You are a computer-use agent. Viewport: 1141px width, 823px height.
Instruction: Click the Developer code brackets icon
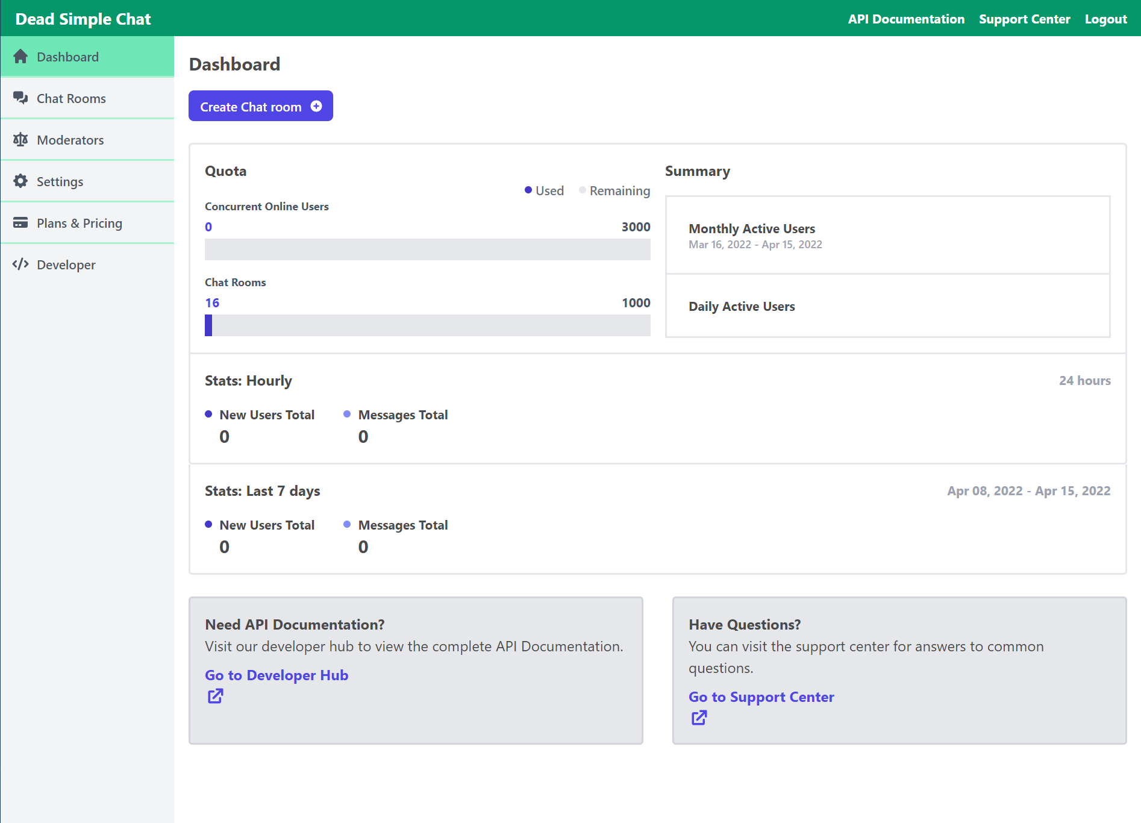click(20, 264)
